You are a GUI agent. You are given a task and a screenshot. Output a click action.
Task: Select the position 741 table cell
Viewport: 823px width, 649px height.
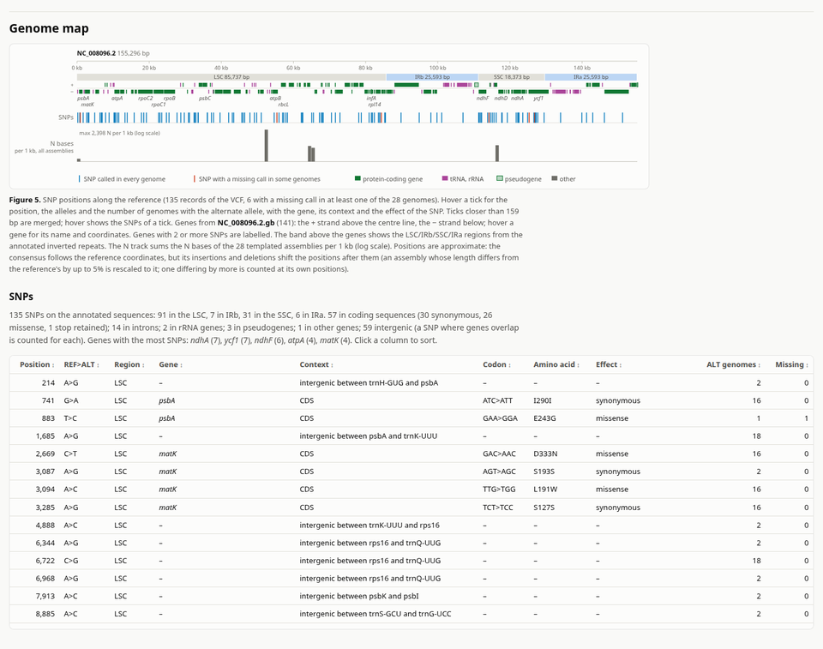point(48,400)
